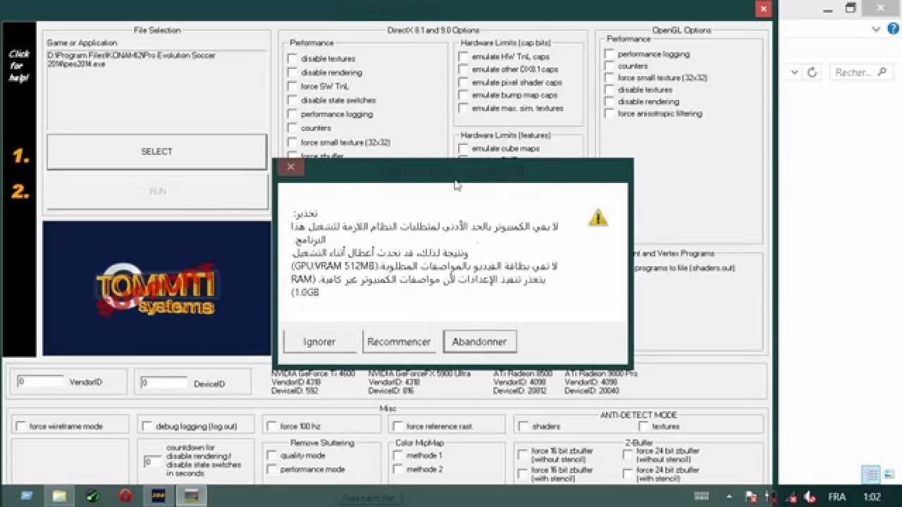Open the touch keyboard tray icon
The image size is (902, 507).
click(x=701, y=496)
